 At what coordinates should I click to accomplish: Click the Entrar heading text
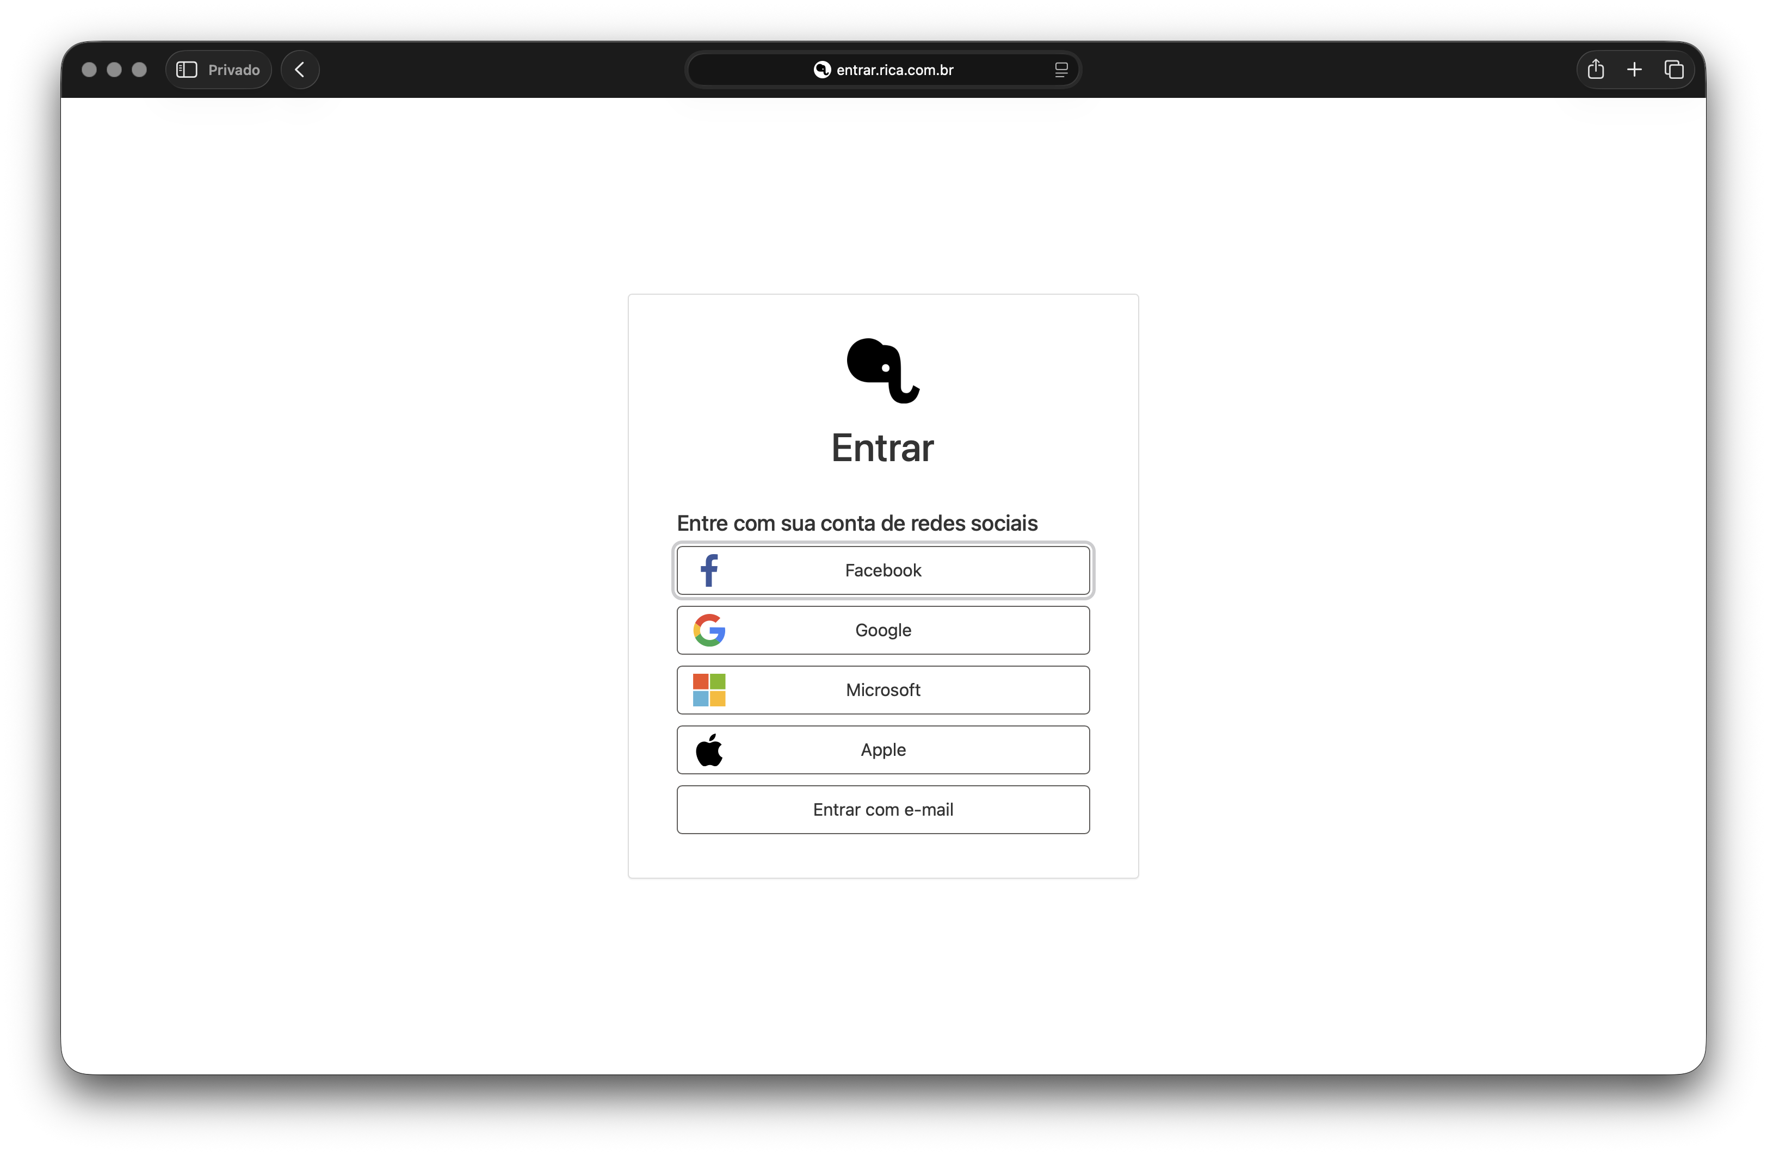point(883,448)
